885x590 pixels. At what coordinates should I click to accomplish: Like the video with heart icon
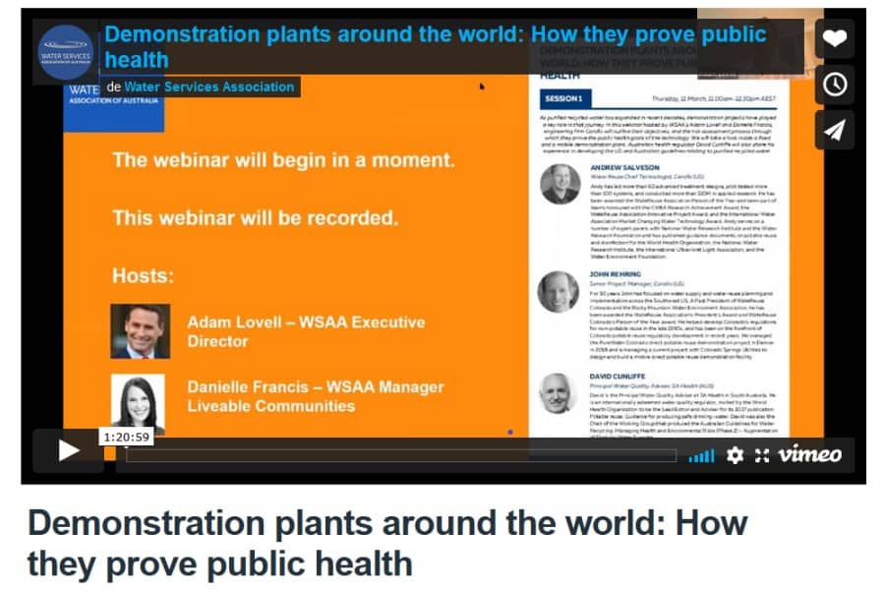coord(834,39)
